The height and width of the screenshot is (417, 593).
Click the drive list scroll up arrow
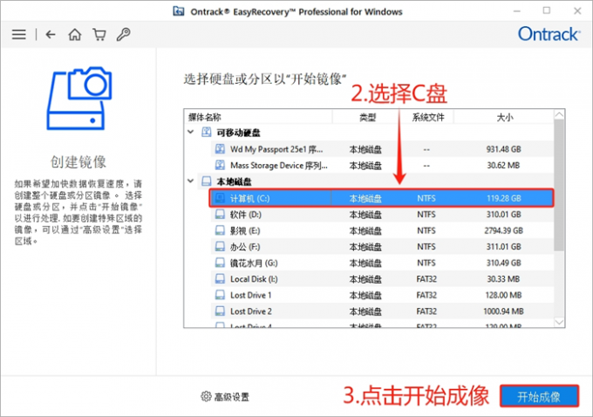(559, 114)
